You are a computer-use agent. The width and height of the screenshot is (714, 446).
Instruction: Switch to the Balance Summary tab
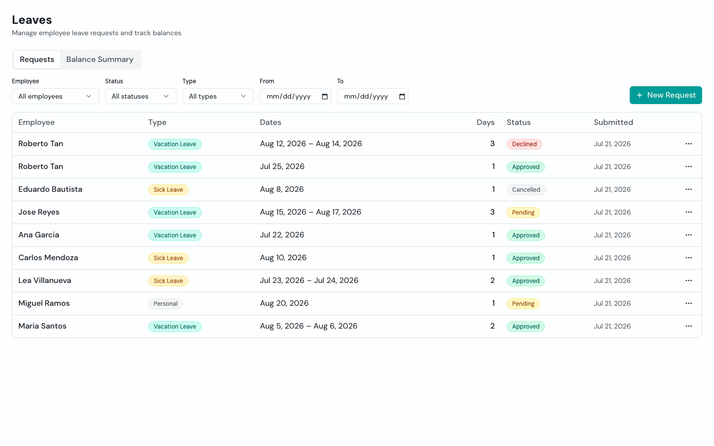(x=100, y=59)
